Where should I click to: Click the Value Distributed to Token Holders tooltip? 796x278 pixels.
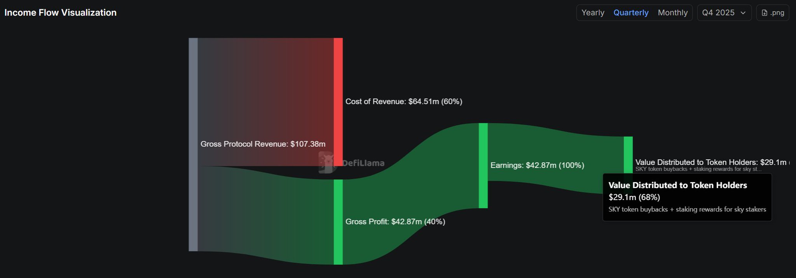tap(687, 197)
